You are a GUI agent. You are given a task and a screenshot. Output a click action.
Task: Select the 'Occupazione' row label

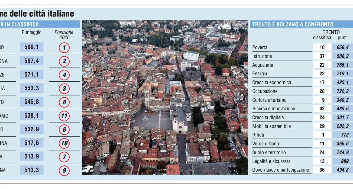pyautogui.click(x=265, y=91)
